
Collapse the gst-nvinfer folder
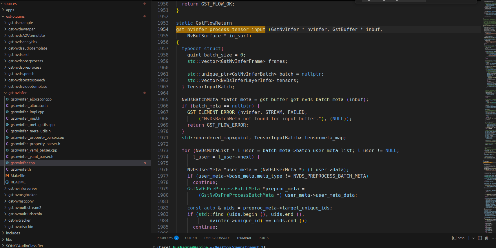point(5,93)
